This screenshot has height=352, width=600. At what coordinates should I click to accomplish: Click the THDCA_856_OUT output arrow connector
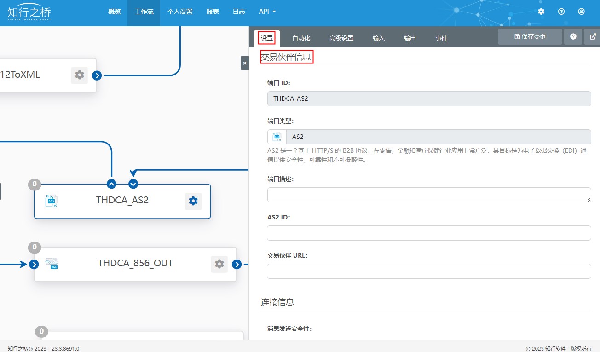click(x=237, y=264)
